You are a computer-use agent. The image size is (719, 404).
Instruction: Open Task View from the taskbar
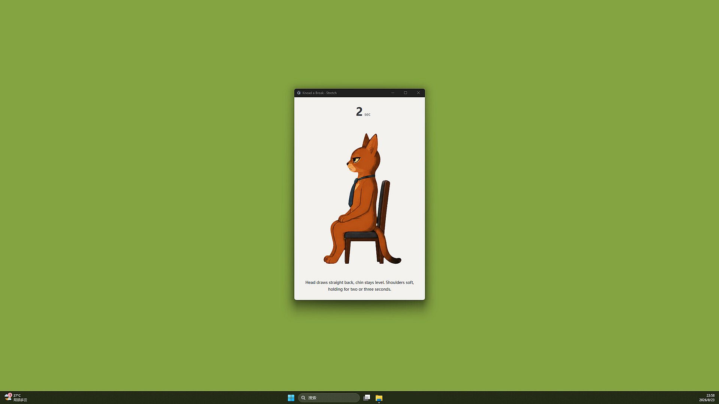367,398
